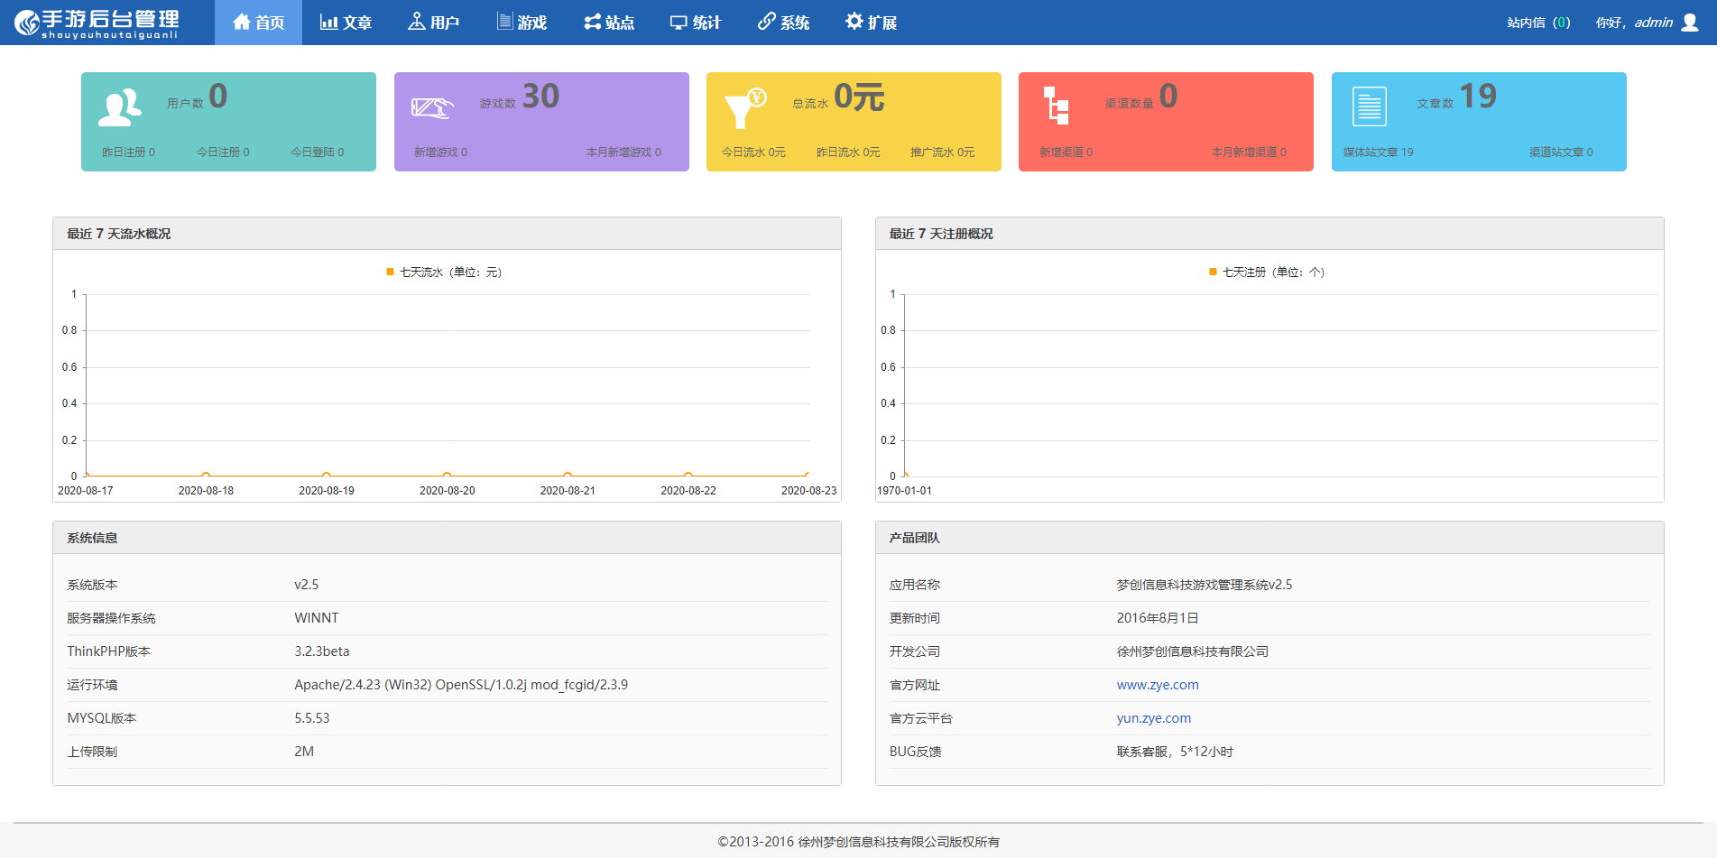This screenshot has width=1717, height=859.
Task: Click the channel tree icon in 渠道数量 card
Action: point(1056,106)
